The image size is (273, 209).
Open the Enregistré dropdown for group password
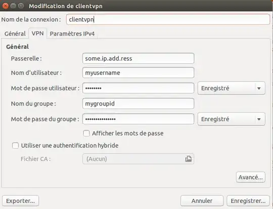232,119
